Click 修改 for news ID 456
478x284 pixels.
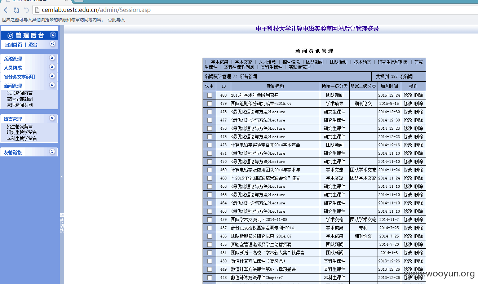(x=408, y=236)
